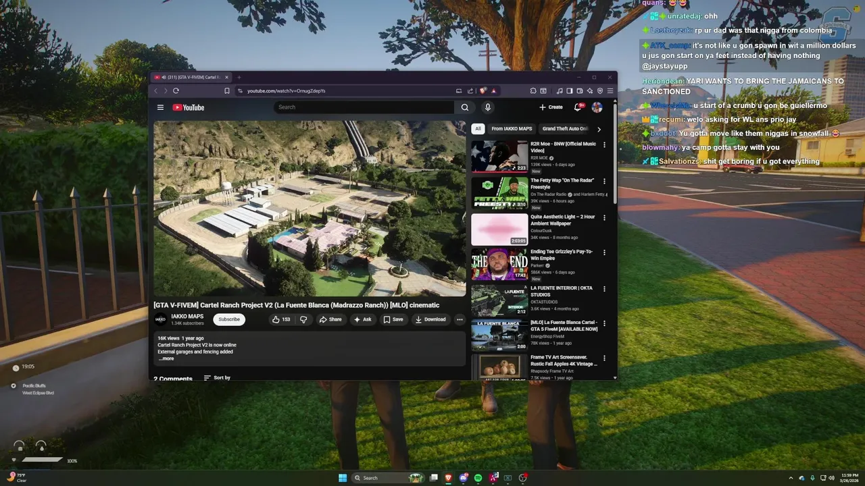Image resolution: width=865 pixels, height=486 pixels.
Task: Show hidden system tray icons chevron
Action: 791,478
